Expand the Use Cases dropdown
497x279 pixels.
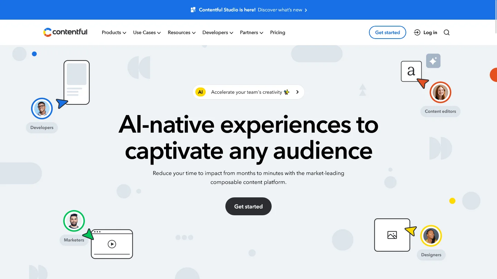click(147, 32)
